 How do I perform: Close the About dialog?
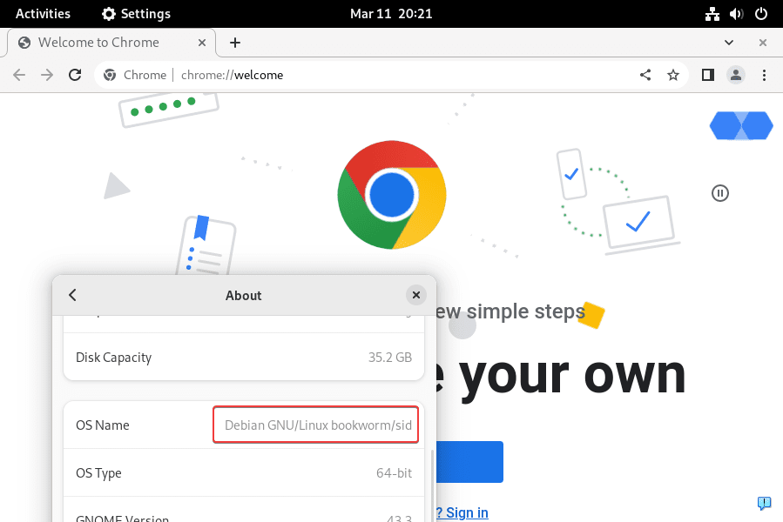(416, 295)
